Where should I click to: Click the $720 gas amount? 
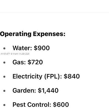(35, 62)
